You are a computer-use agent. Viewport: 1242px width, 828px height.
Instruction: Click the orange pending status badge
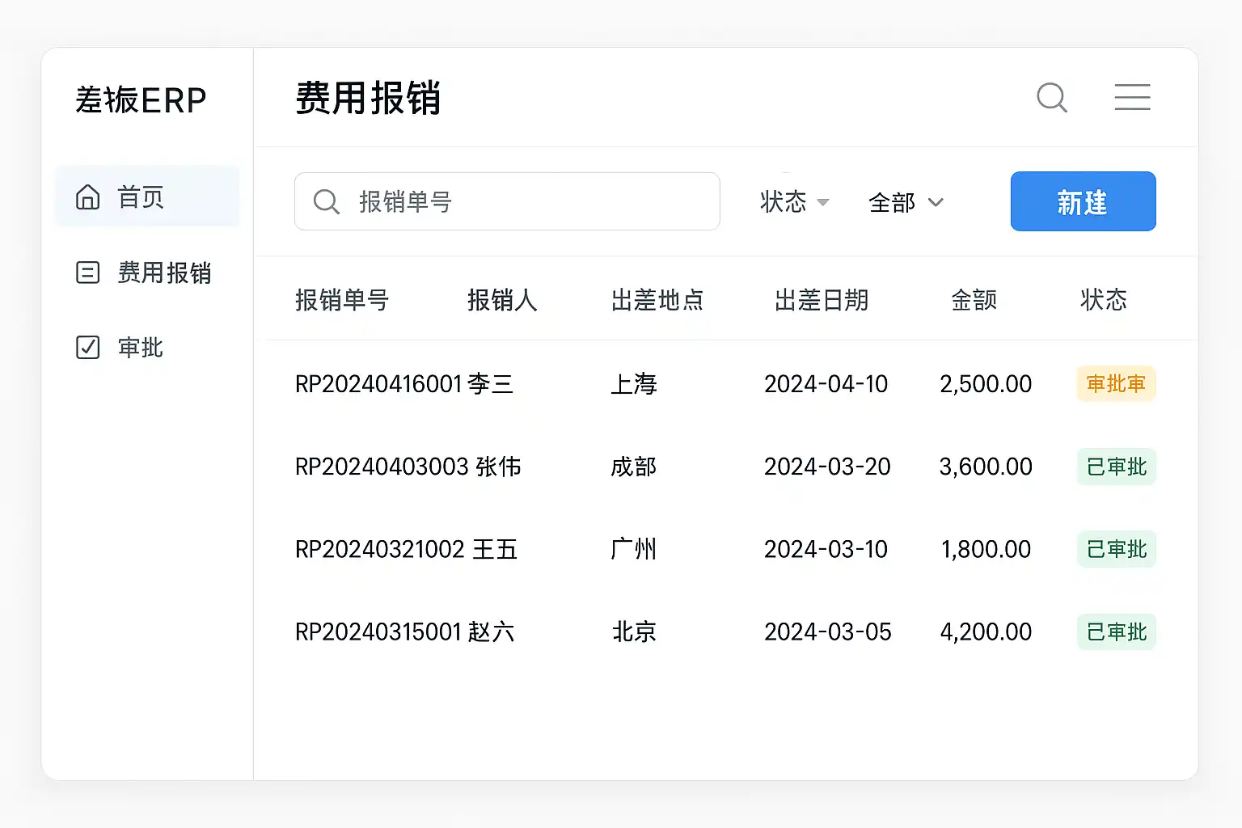pyautogui.click(x=1116, y=384)
